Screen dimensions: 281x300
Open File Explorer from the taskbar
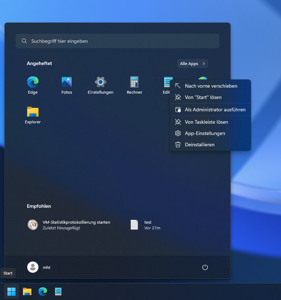27,292
